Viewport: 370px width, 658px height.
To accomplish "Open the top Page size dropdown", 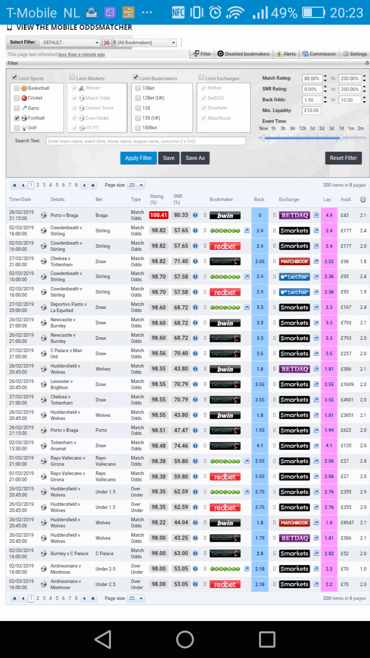I will coord(136,185).
